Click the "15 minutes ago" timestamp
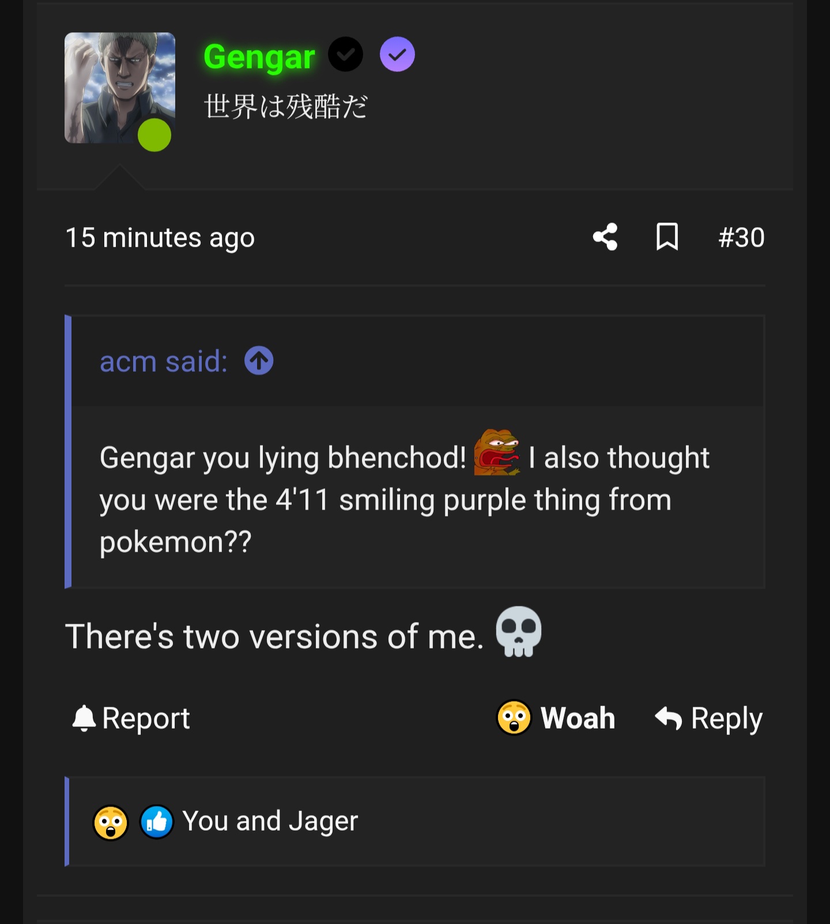 pyautogui.click(x=160, y=237)
